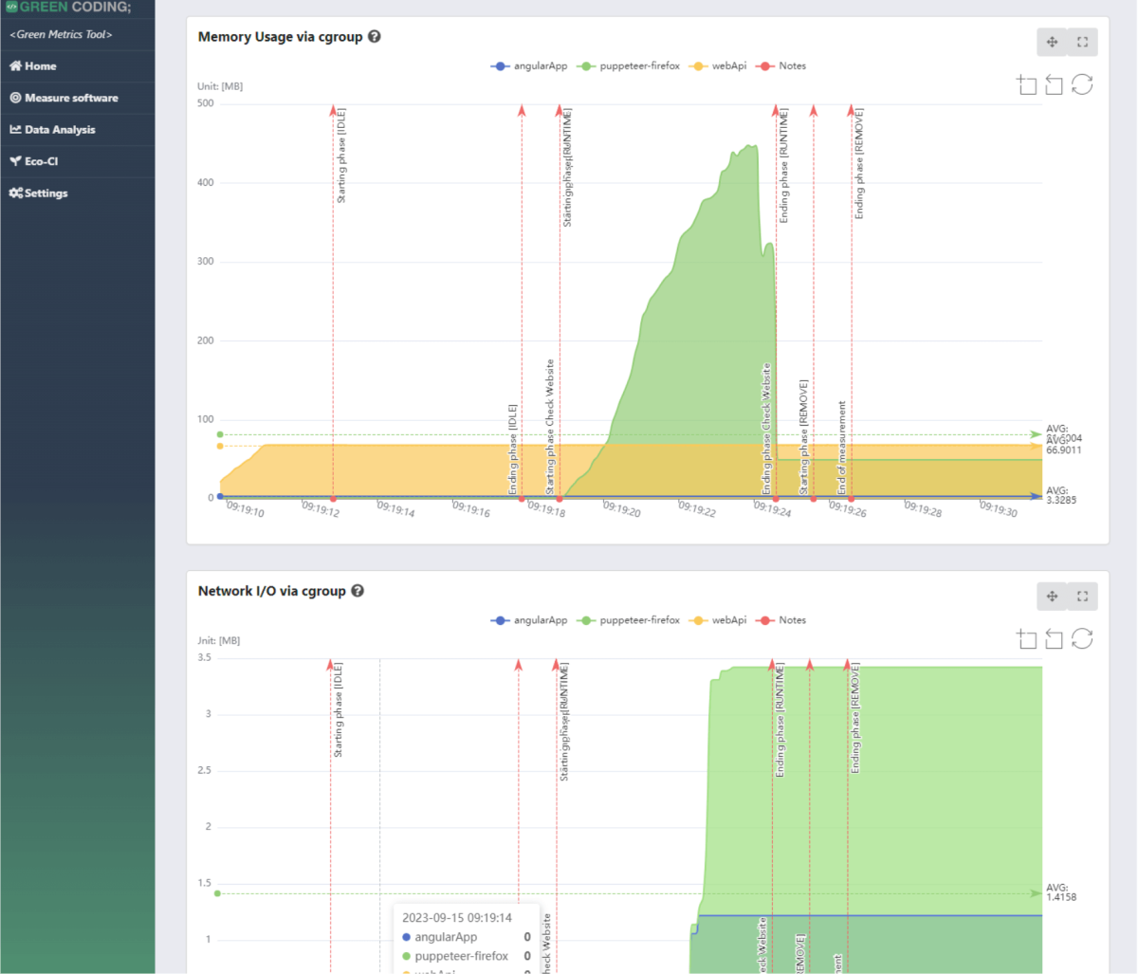This screenshot has height=974, width=1138.
Task: Click the 09:19:28 time axis label
Action: pos(923,509)
